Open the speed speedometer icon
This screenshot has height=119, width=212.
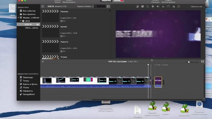pos(168,6)
